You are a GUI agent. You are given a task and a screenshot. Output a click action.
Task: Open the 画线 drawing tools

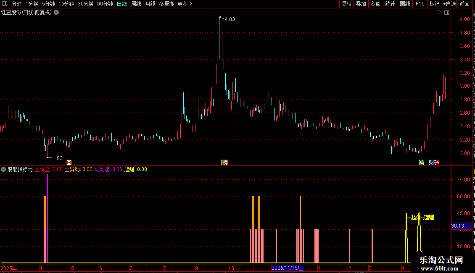click(x=405, y=4)
